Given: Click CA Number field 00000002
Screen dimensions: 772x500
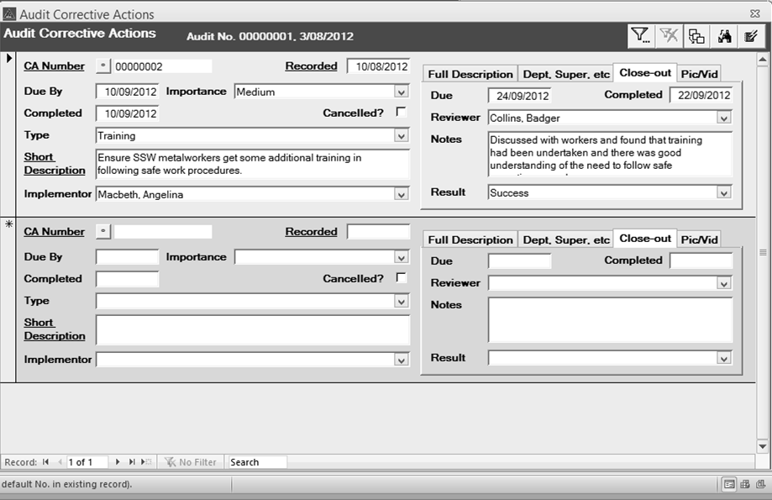Looking at the screenshot, I should coord(163,66).
